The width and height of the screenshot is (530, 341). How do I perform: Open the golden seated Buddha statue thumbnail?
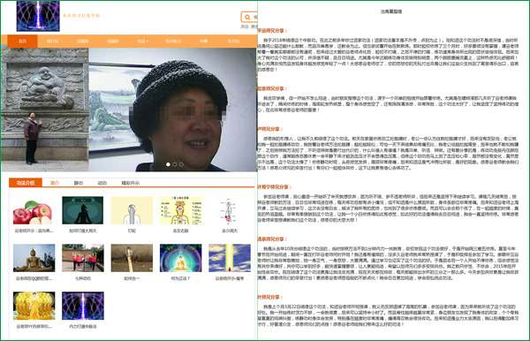(x=34, y=258)
